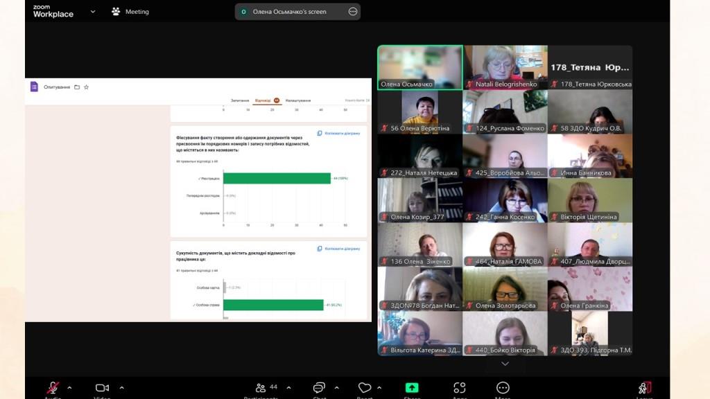Select Олена Золотарьова video tile
The image size is (710, 399).
[505, 289]
